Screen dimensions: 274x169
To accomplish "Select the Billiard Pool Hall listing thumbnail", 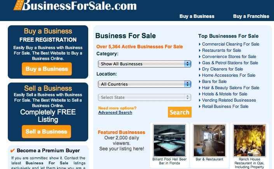I will point(169,141).
